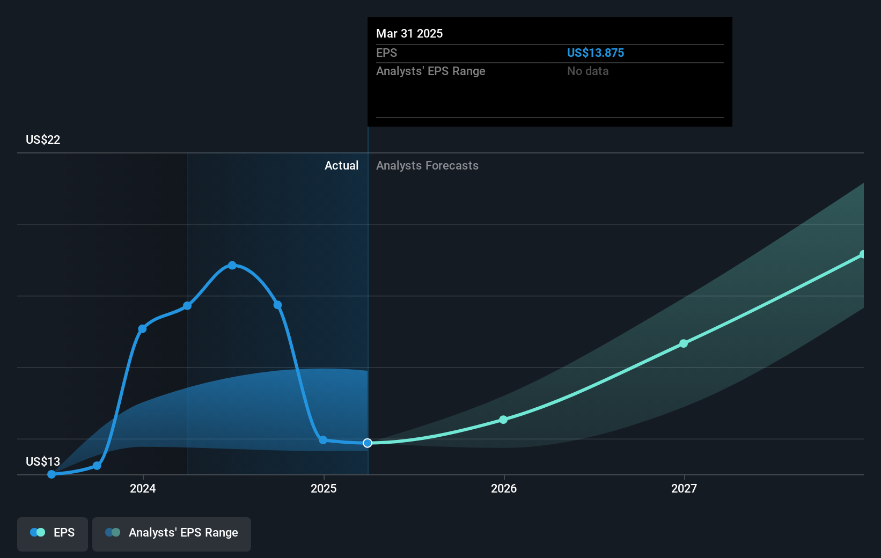
Task: Click the 2026 x-axis label
Action: 504,488
